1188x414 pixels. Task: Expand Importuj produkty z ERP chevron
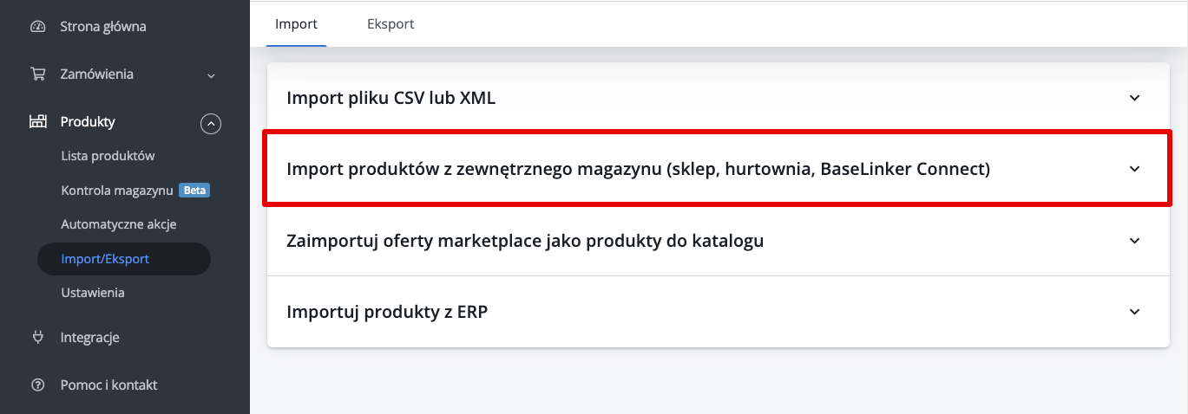point(1134,312)
